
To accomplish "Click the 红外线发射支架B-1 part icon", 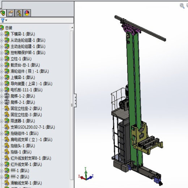I will coord(7,158).
